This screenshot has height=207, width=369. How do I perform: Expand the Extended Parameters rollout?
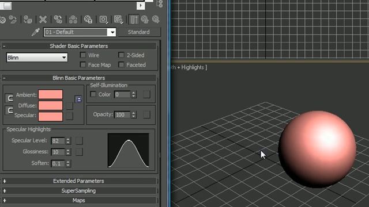click(79, 181)
